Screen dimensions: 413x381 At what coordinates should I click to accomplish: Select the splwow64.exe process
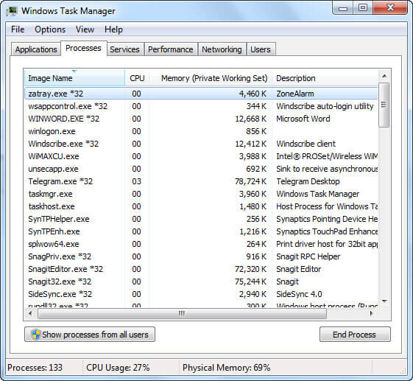pos(201,244)
